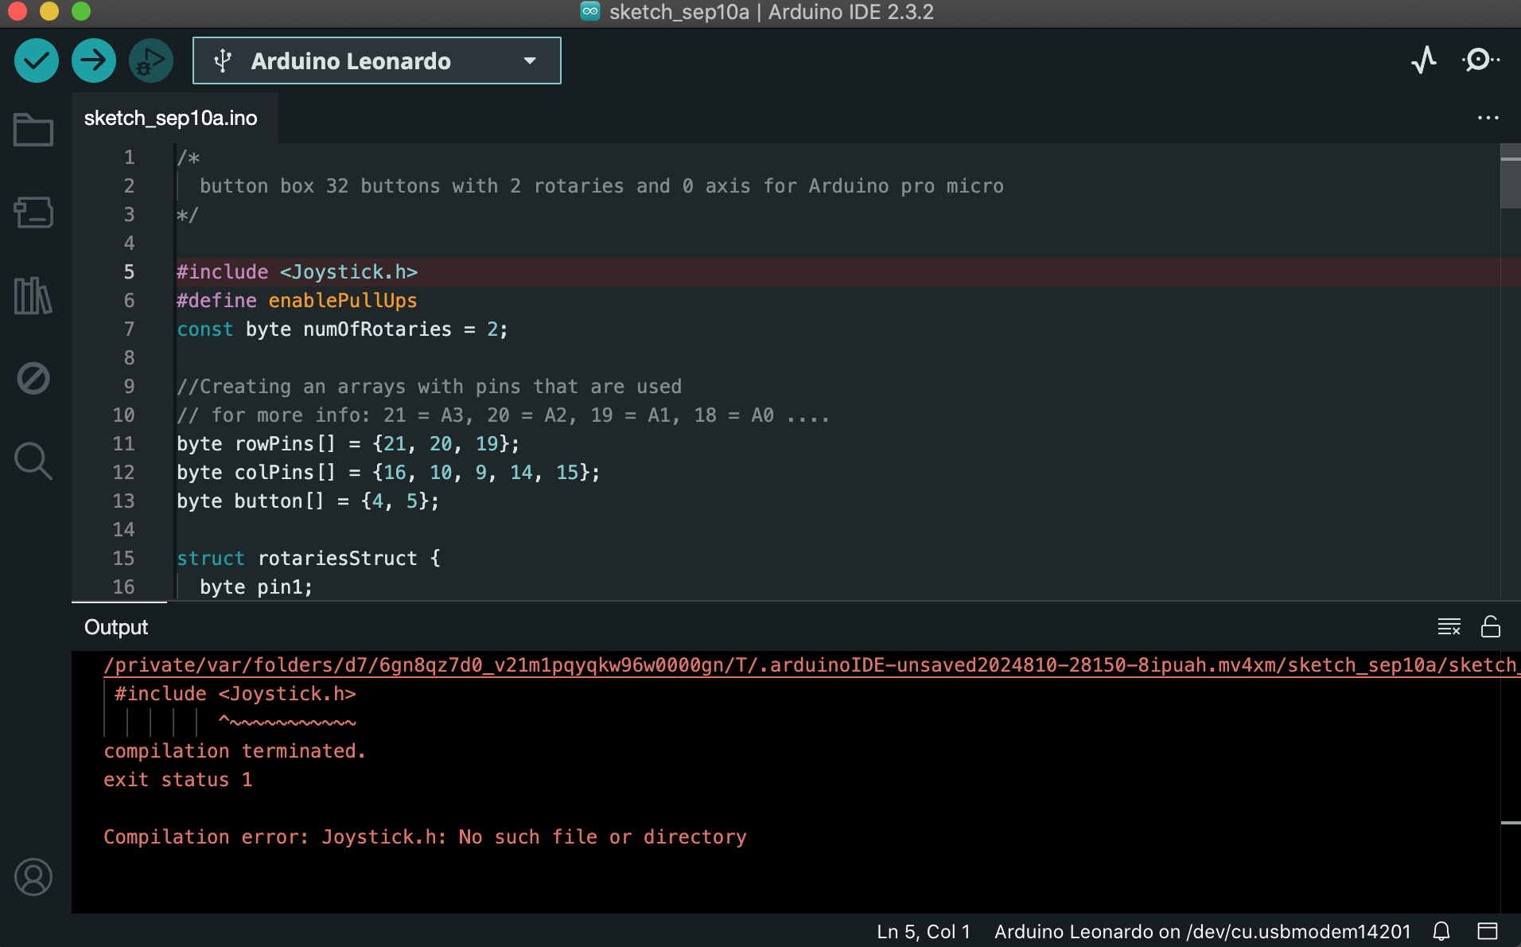The image size is (1521, 947).
Task: Click the numOfRotaries constant line
Action: click(342, 329)
